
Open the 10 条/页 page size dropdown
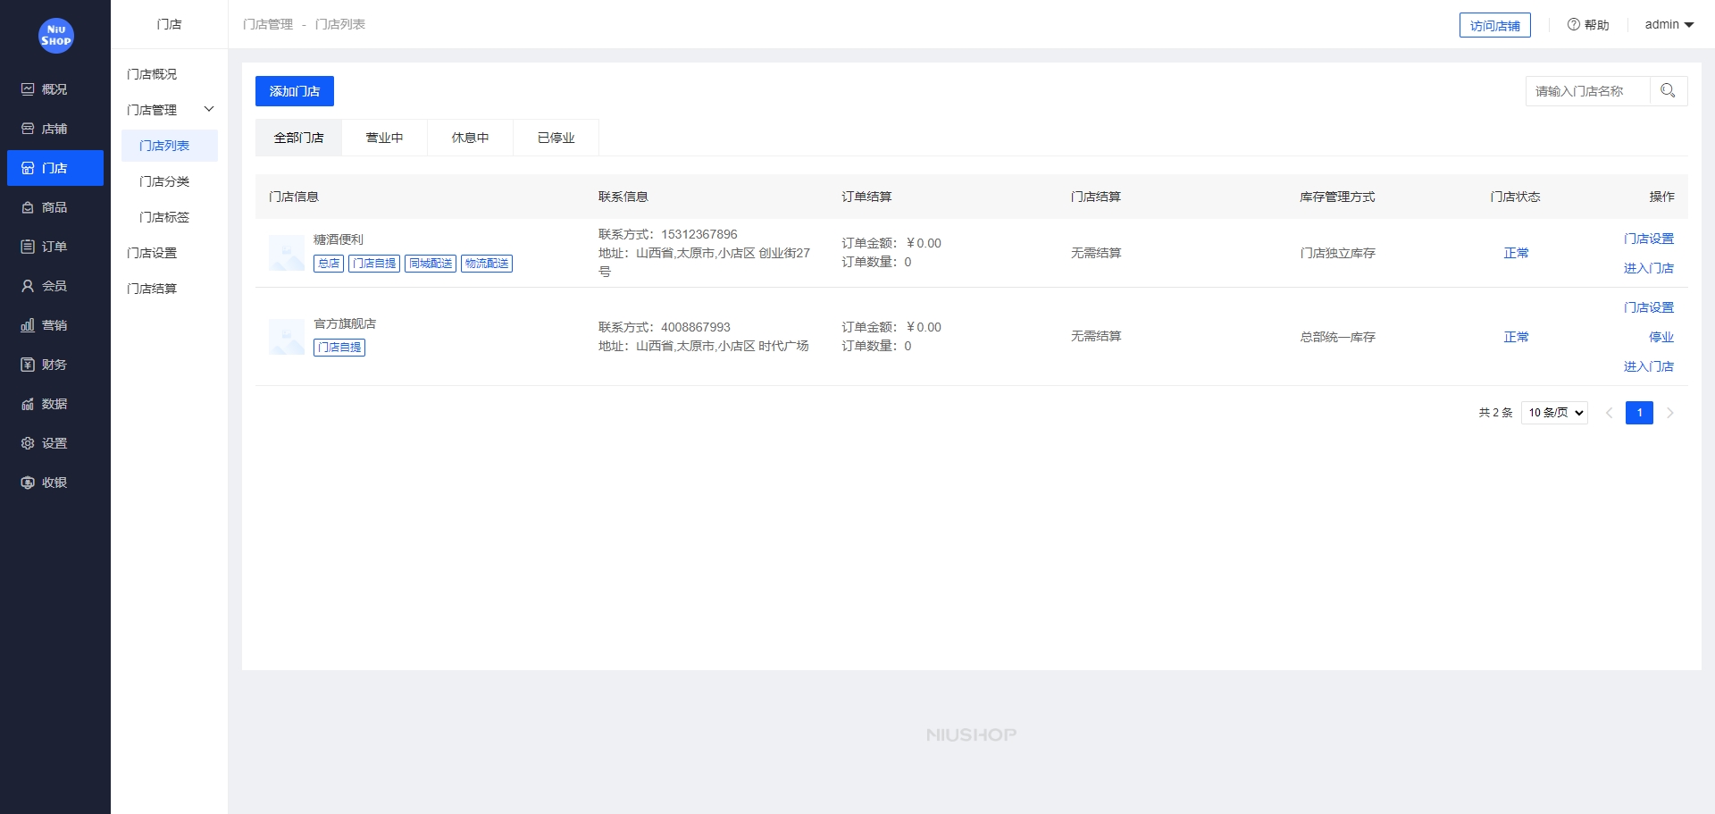tap(1554, 413)
